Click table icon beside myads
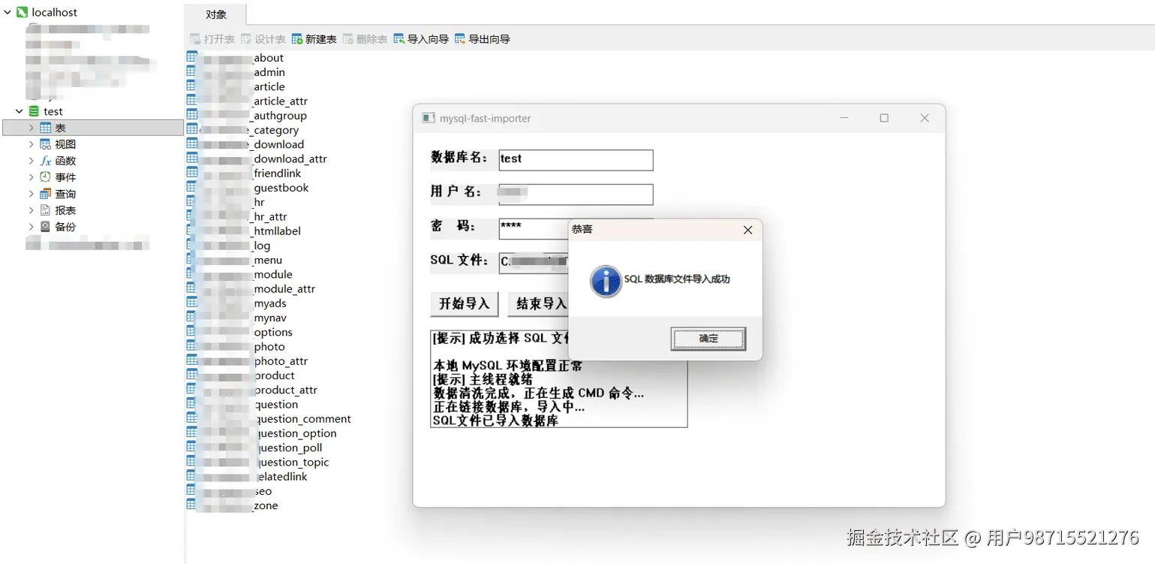Screen dimensions: 1155x564 [192, 303]
